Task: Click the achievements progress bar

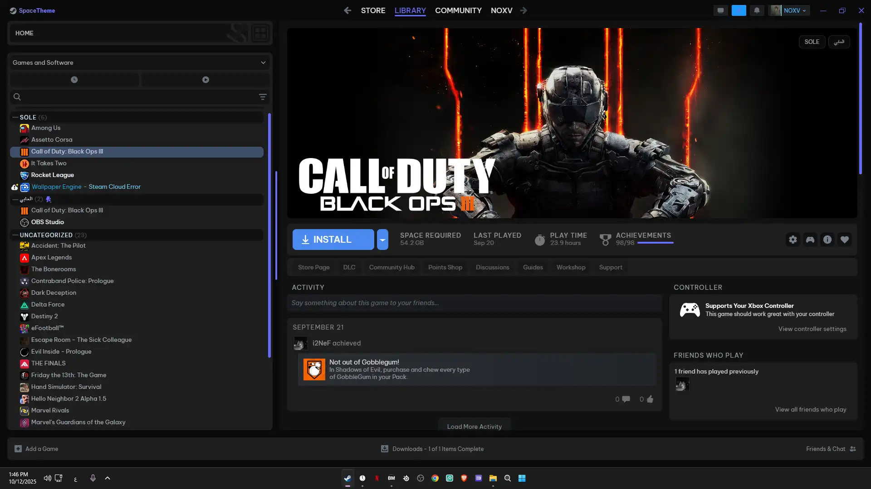Action: (x=655, y=243)
